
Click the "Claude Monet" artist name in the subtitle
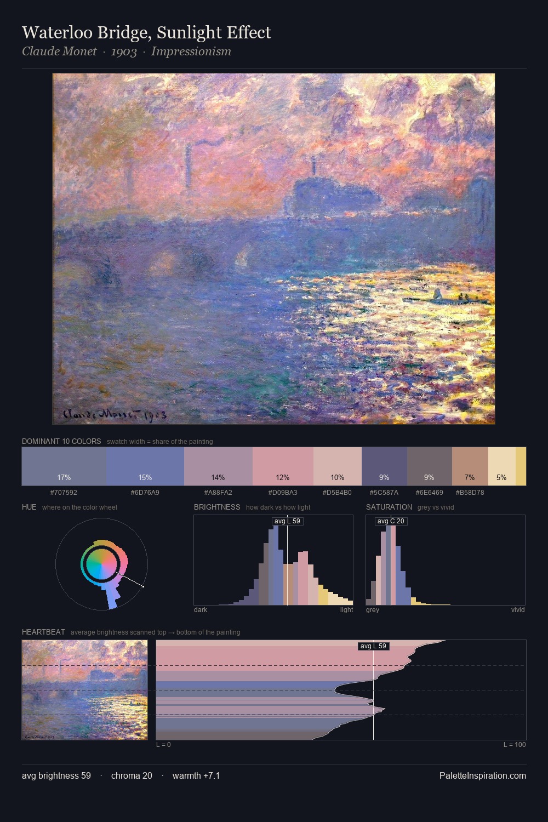coord(59,52)
